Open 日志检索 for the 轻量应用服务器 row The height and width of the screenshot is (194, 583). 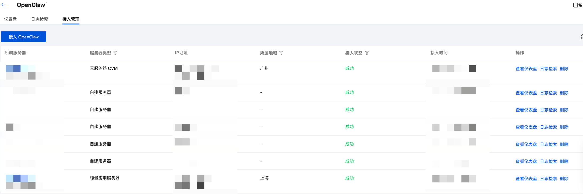click(548, 179)
